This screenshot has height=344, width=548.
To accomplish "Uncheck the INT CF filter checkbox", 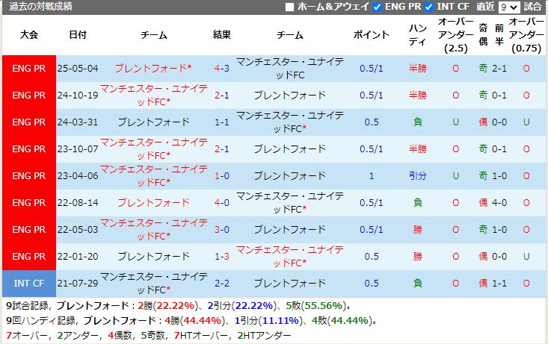I will tap(428, 7).
